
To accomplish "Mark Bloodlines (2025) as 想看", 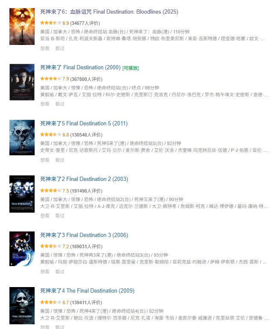I will 44,48.
